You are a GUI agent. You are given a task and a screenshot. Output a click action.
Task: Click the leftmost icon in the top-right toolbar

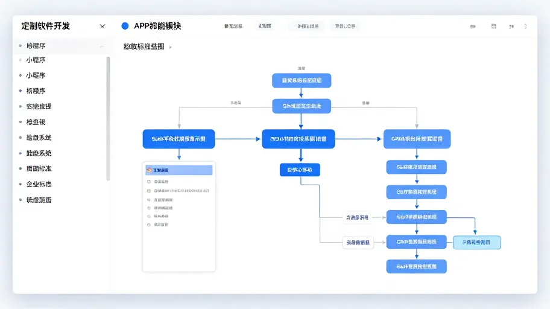click(473, 27)
